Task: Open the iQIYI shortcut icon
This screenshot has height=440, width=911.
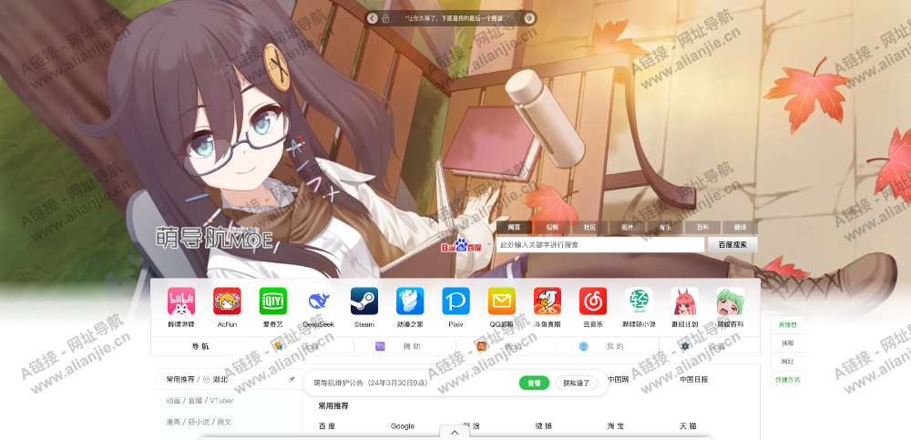Action: 273,302
